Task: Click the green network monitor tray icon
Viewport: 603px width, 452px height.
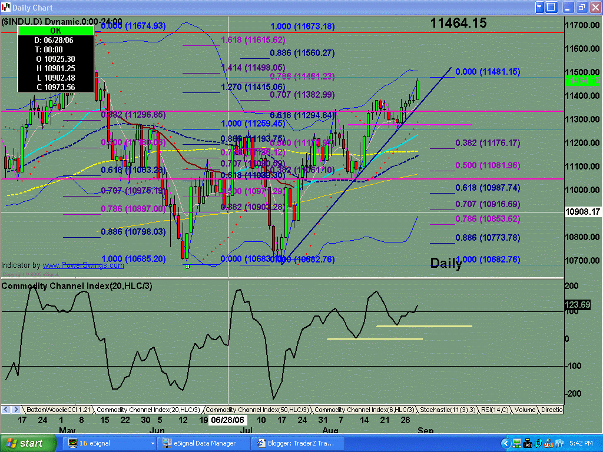Action: 517,444
